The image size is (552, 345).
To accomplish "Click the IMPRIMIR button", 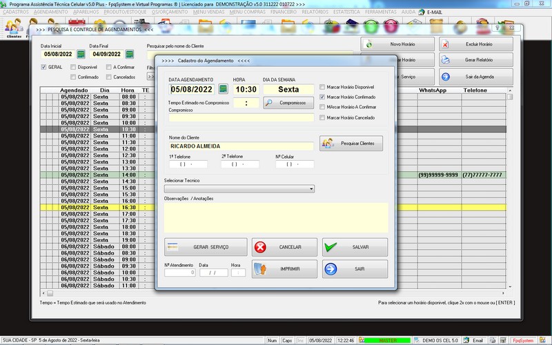I will pyautogui.click(x=284, y=269).
